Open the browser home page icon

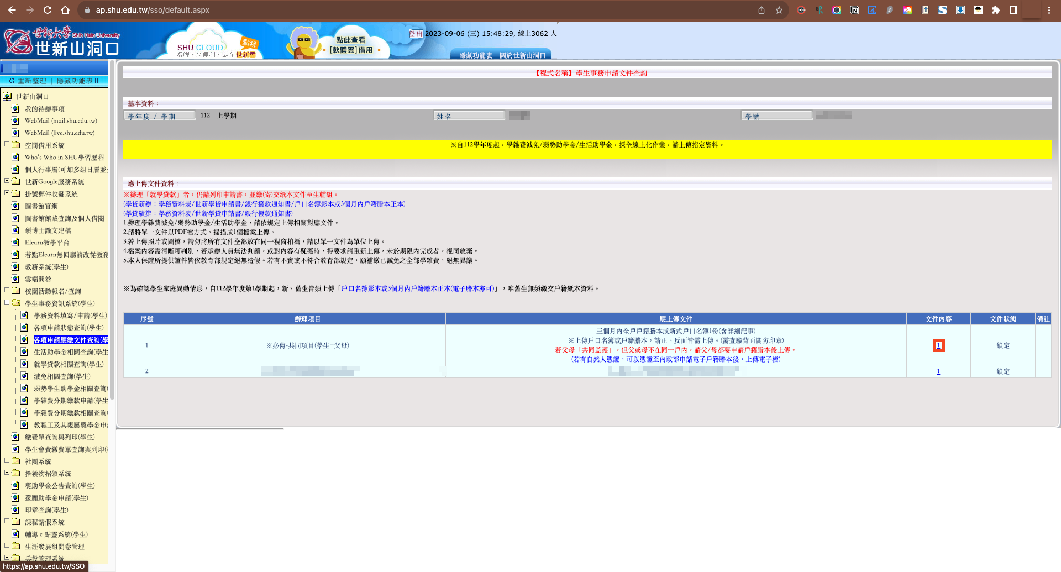pos(65,10)
